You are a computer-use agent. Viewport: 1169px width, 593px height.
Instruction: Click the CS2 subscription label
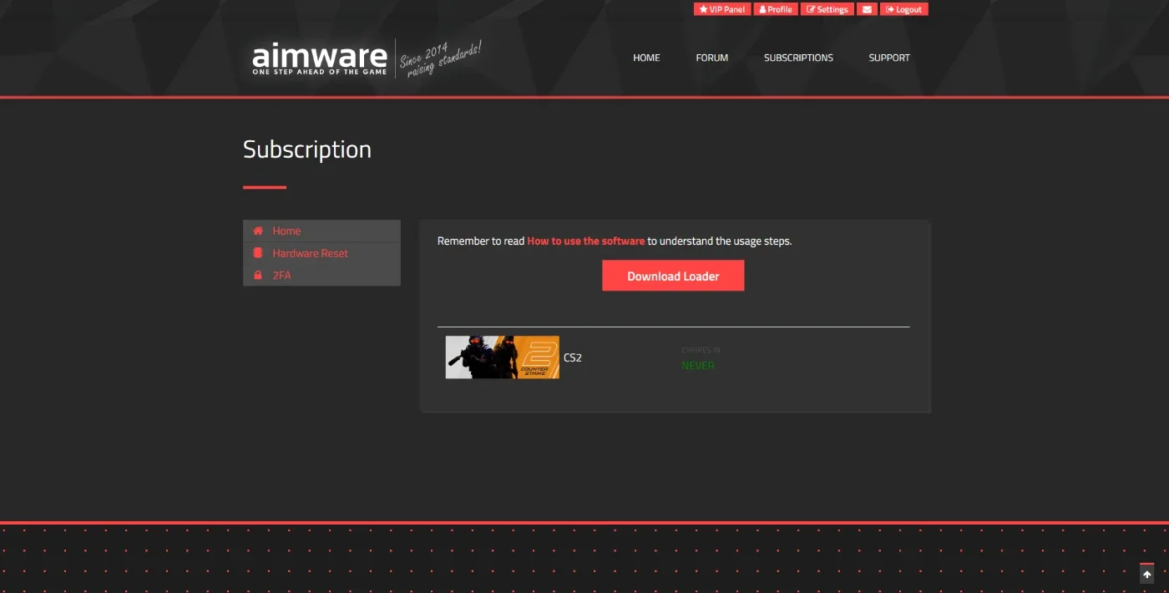pos(573,357)
